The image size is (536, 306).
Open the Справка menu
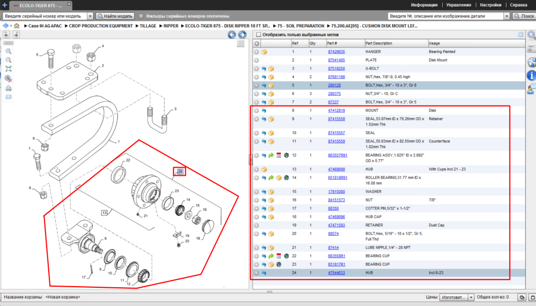(x=518, y=5)
